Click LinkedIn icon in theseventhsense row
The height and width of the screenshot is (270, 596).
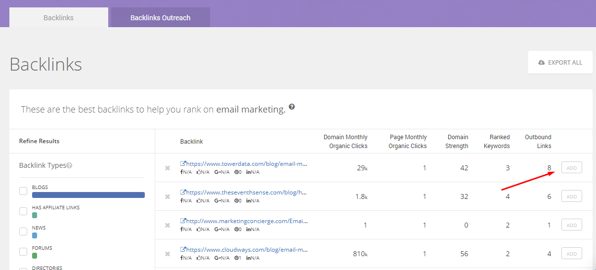coord(248,201)
